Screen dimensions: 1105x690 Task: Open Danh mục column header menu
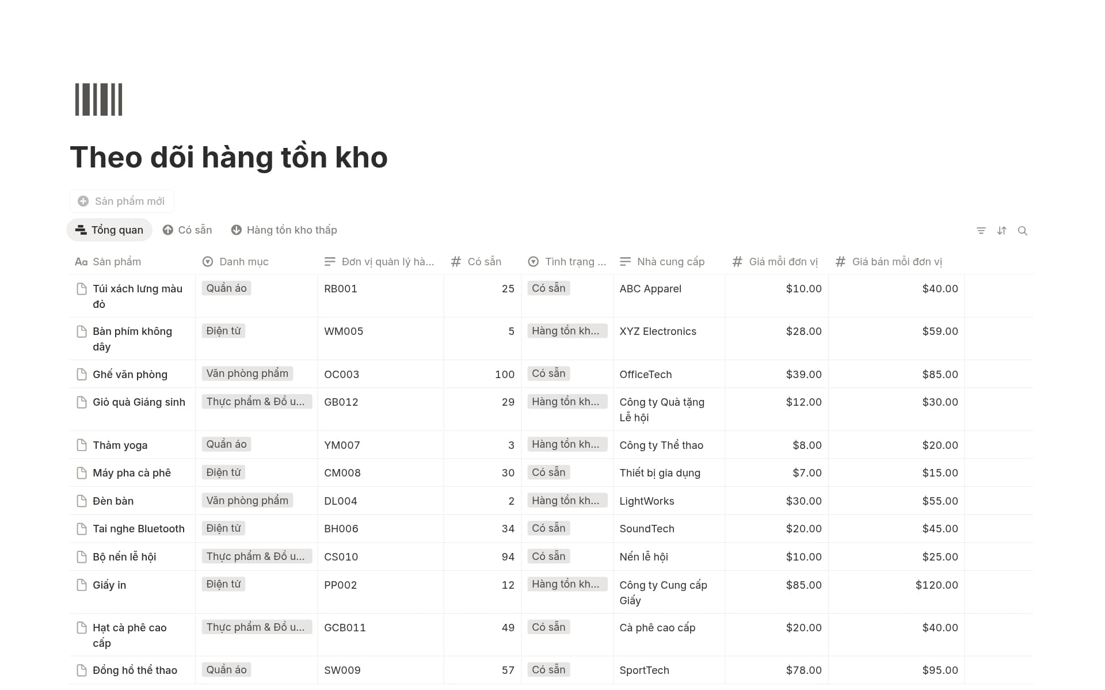[x=243, y=262]
